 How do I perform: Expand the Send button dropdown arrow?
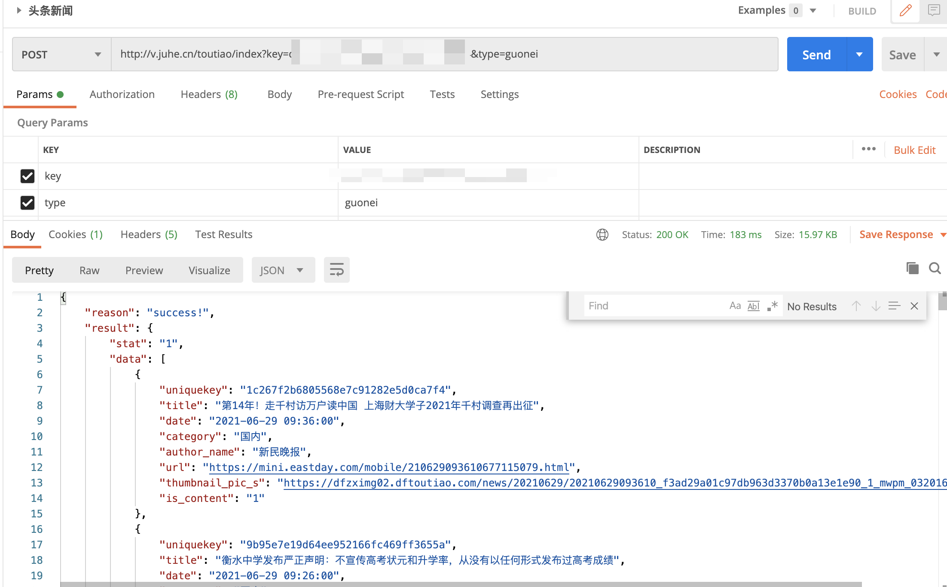859,55
